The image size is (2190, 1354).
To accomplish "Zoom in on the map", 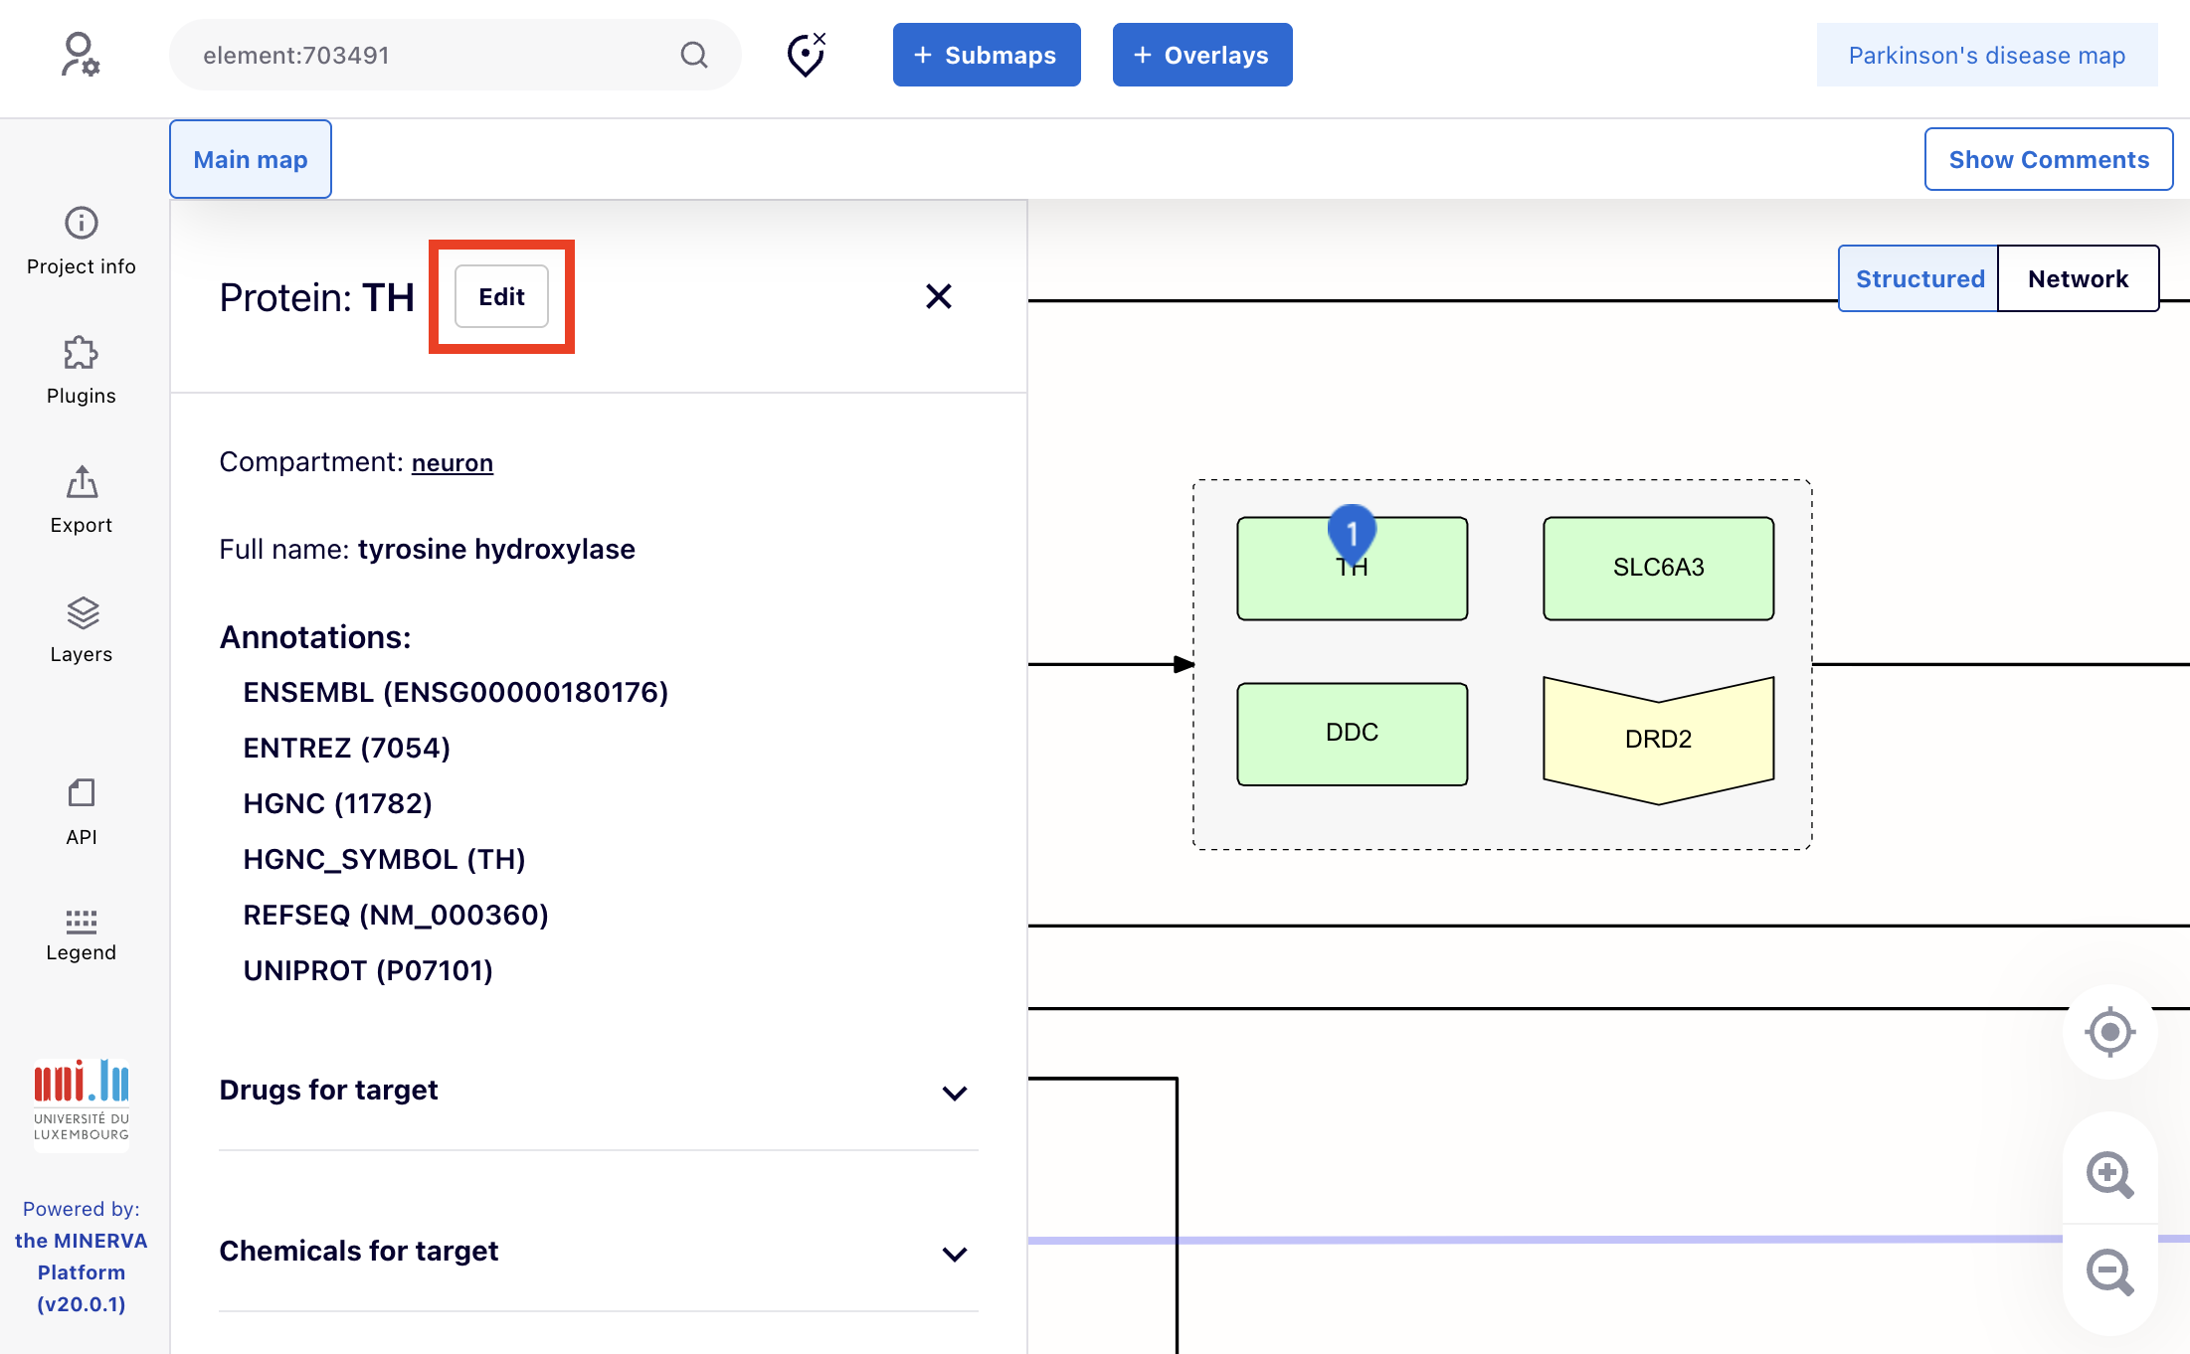I will pos(2108,1175).
